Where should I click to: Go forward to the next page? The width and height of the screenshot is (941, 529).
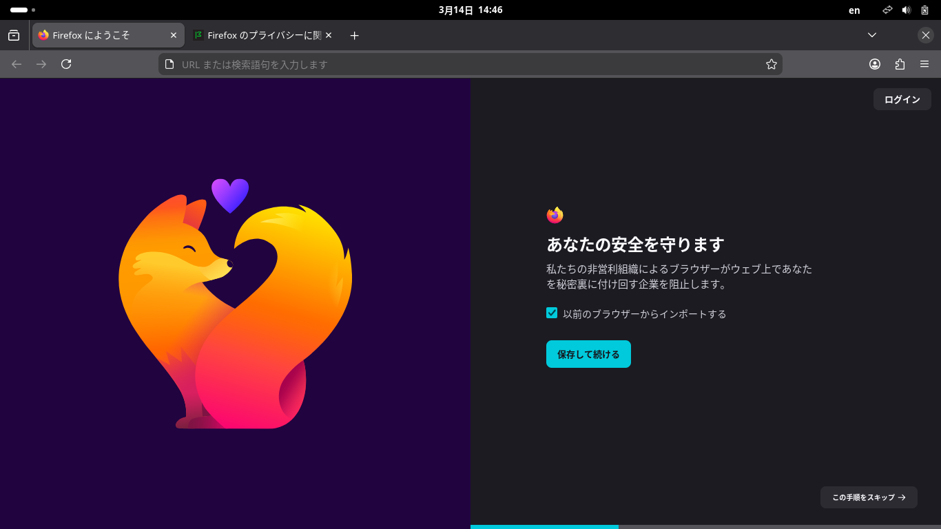tap(41, 64)
